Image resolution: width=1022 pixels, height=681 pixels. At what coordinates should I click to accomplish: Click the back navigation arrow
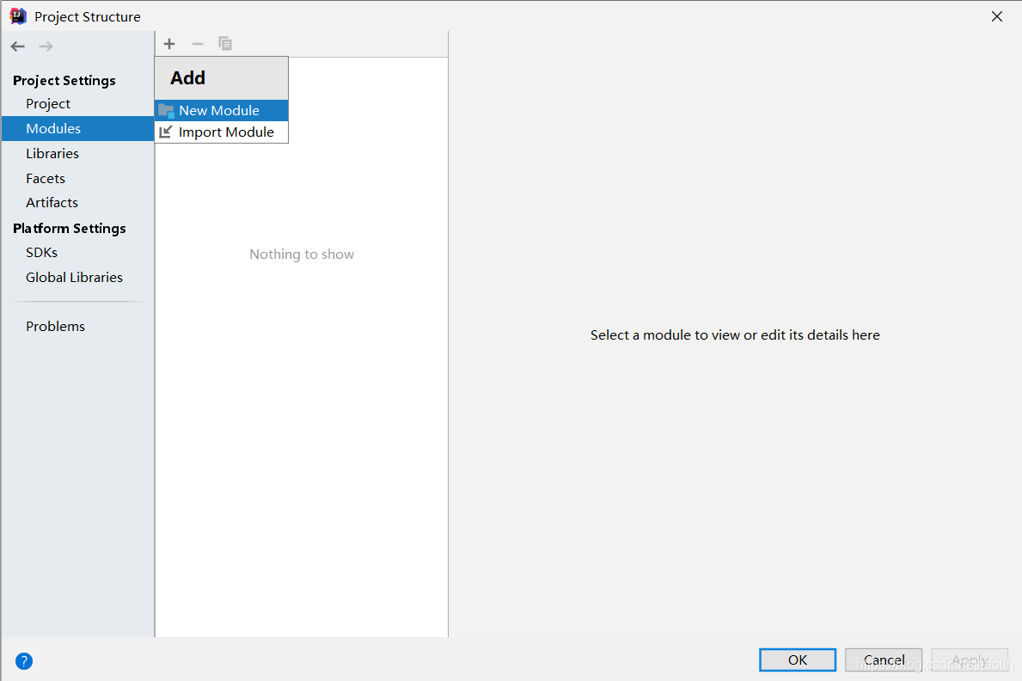coord(17,46)
